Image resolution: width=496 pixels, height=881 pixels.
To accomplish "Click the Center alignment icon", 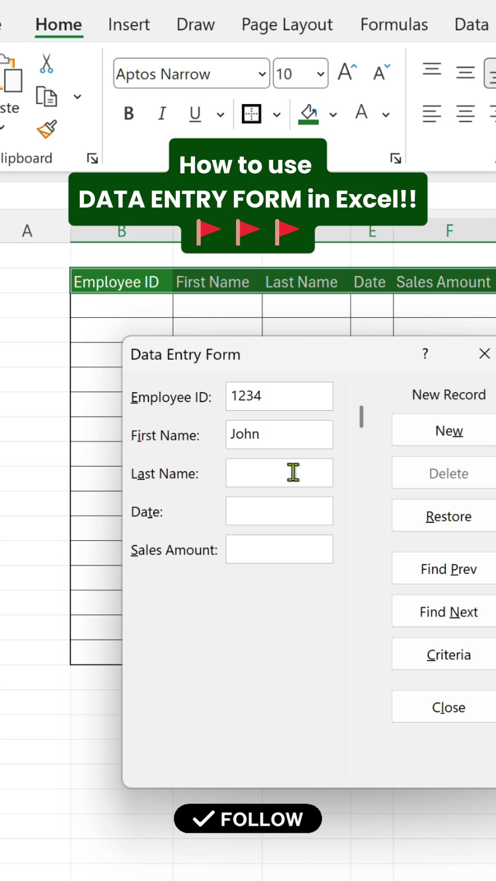I will point(465,113).
